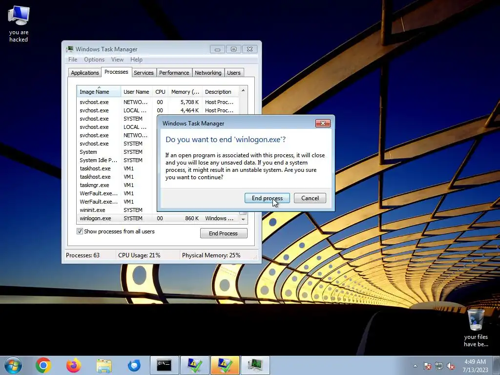The image size is (500, 375).
Task: Click the Processes: 63 status bar entry
Action: click(x=83, y=255)
